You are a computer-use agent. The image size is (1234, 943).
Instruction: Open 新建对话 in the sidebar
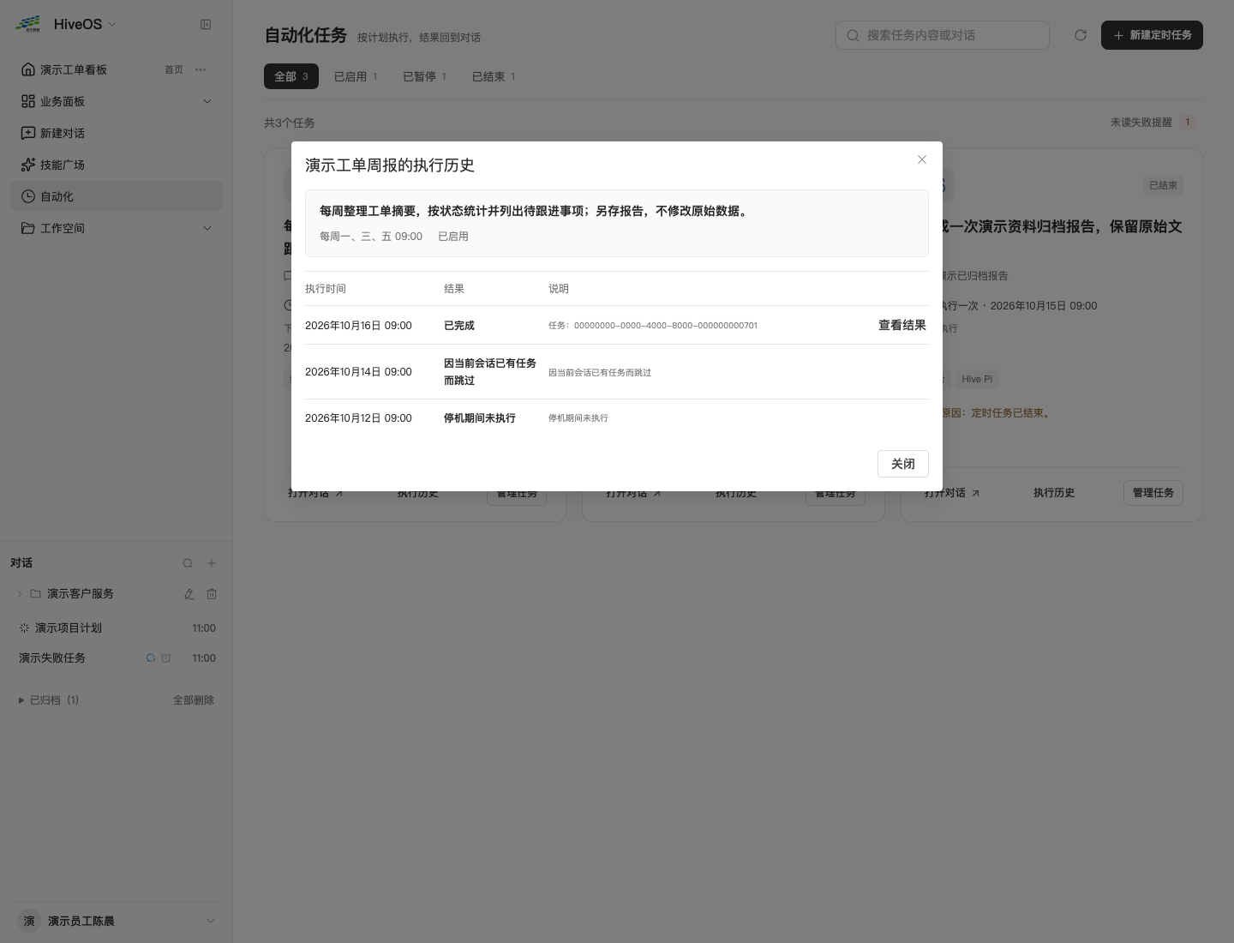pyautogui.click(x=117, y=133)
